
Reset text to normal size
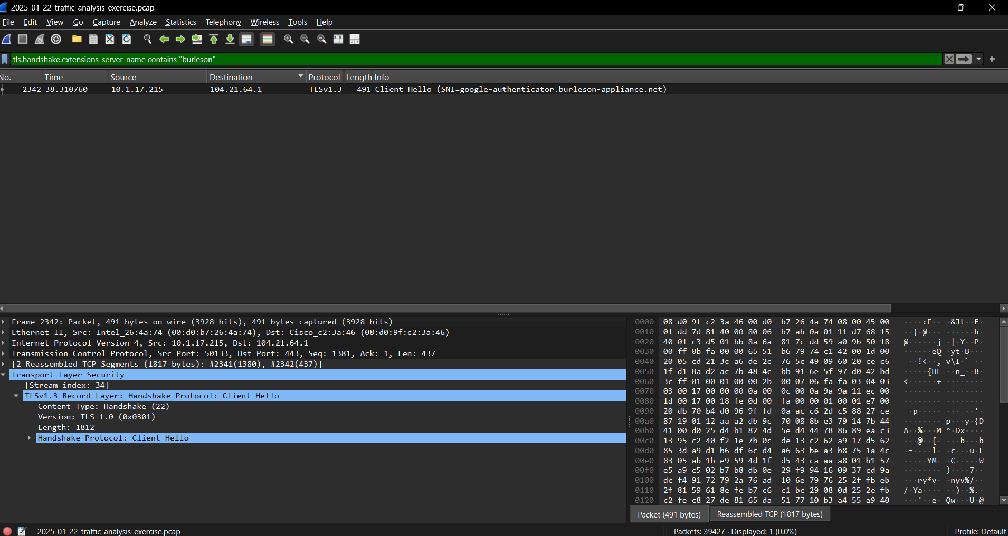point(322,39)
